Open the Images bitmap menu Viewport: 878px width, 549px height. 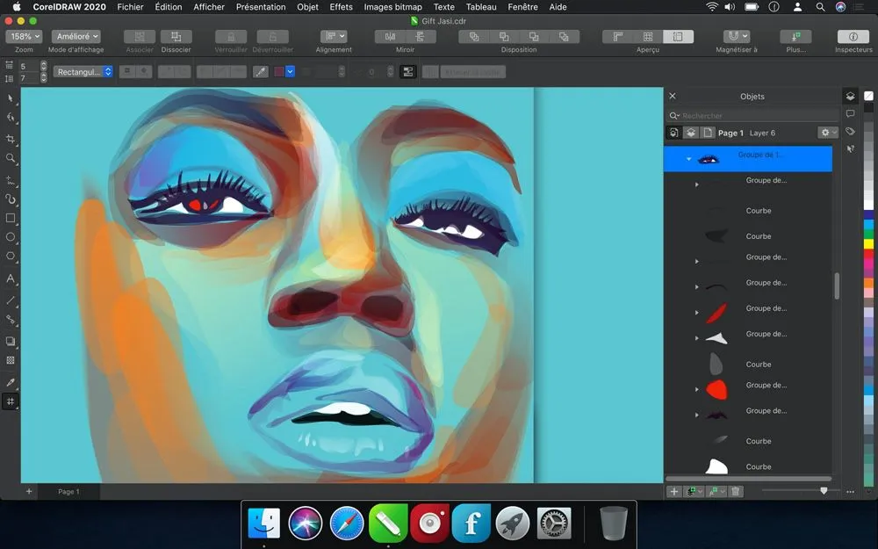(x=392, y=7)
